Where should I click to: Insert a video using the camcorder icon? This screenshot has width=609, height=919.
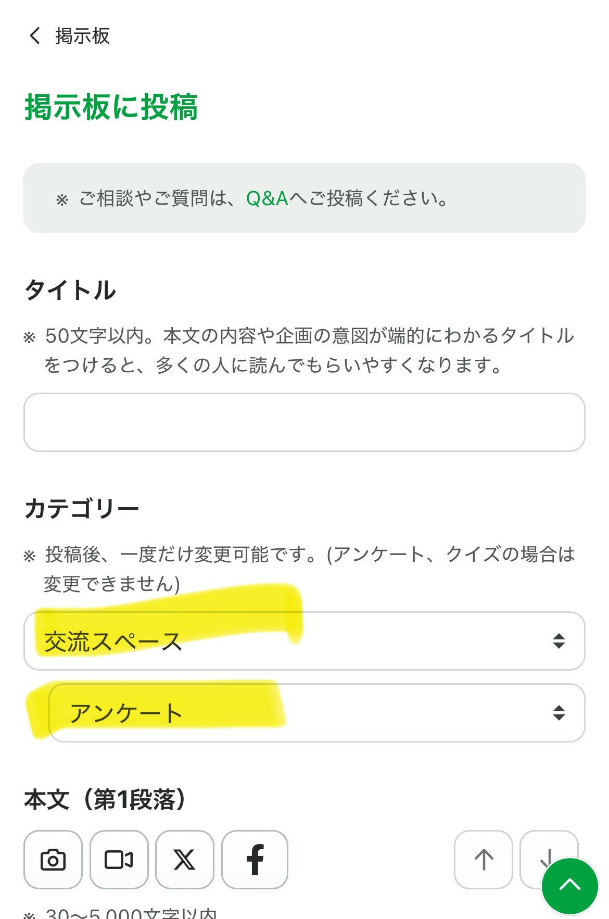(119, 860)
